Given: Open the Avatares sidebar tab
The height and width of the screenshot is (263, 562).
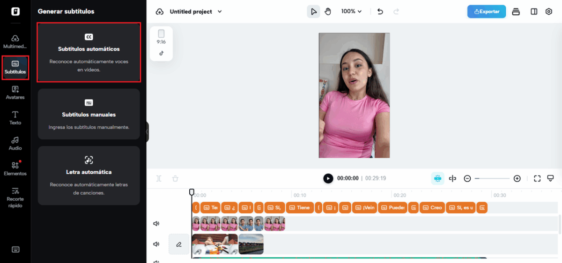Looking at the screenshot, I should tap(15, 92).
